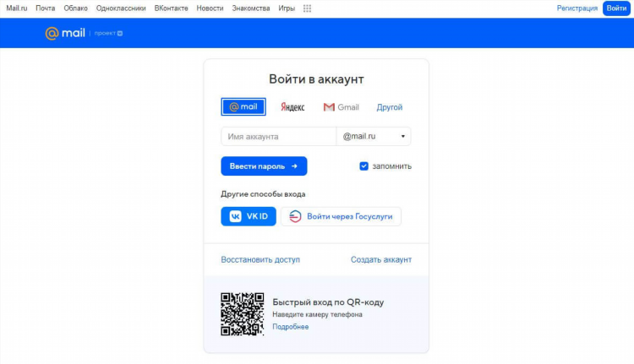The width and height of the screenshot is (634, 364).
Task: Open the Создать аккаунт link
Action: [x=381, y=260]
